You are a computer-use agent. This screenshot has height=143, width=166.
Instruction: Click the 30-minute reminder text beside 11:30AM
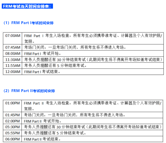pos(93,60)
